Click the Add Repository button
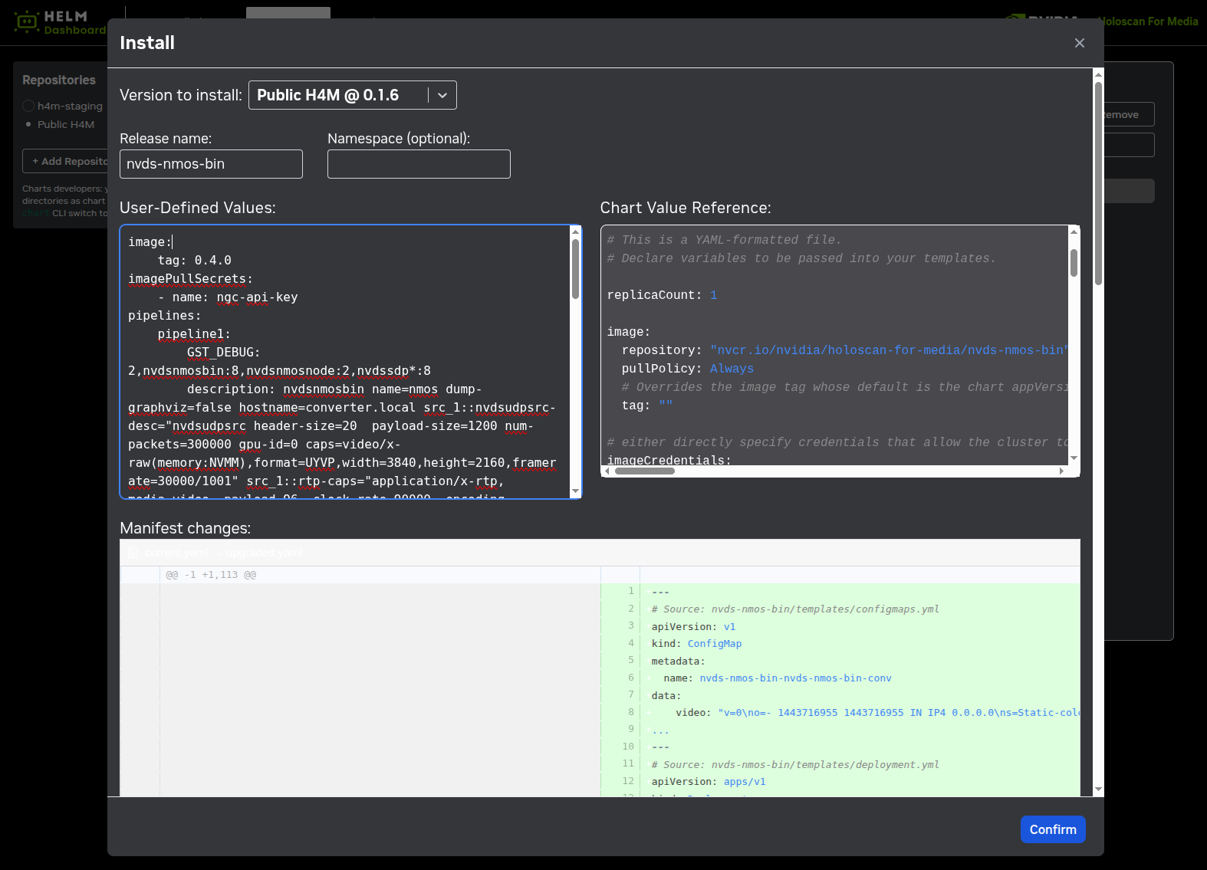Screen dimensions: 1207x870 tap(69, 161)
